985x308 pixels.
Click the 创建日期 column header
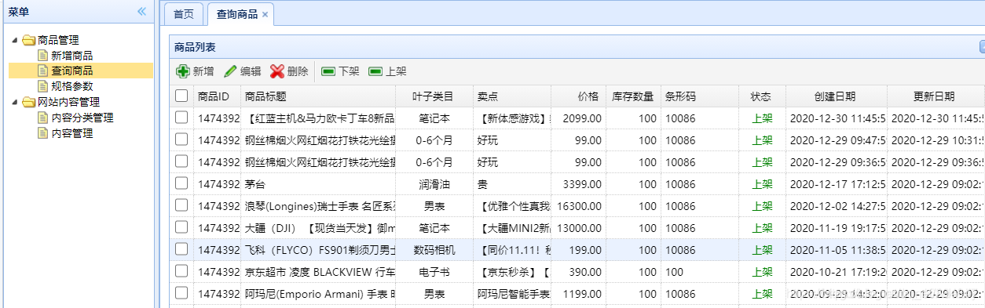coord(837,96)
